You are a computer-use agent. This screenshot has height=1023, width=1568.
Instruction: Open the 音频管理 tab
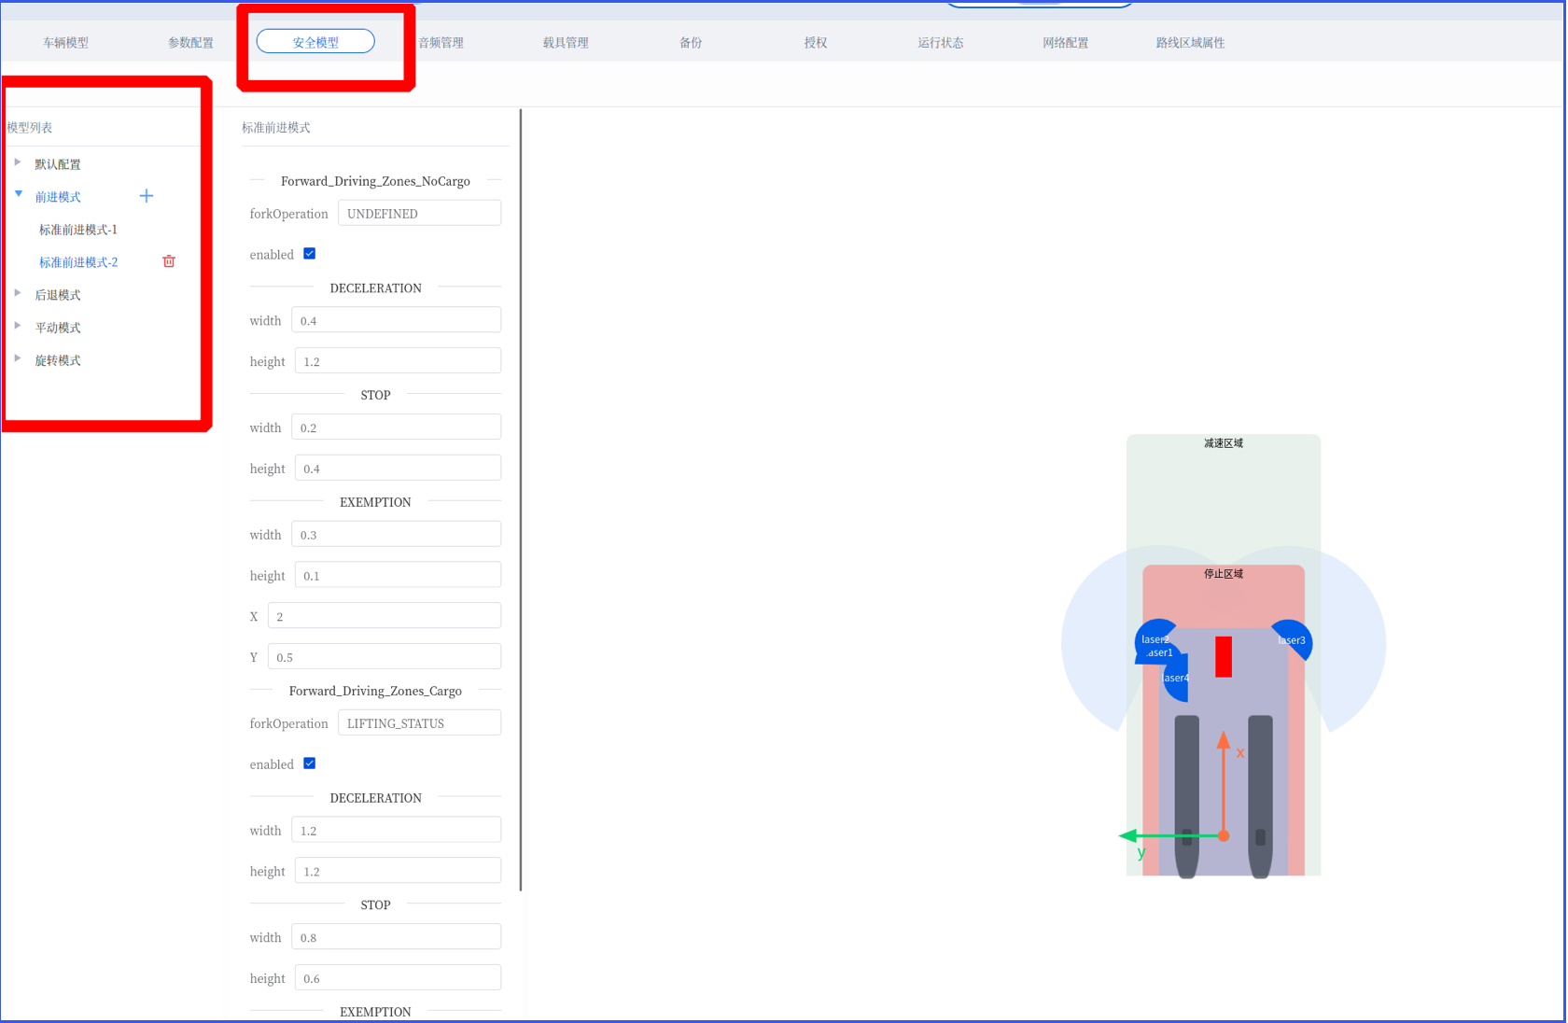tap(441, 42)
